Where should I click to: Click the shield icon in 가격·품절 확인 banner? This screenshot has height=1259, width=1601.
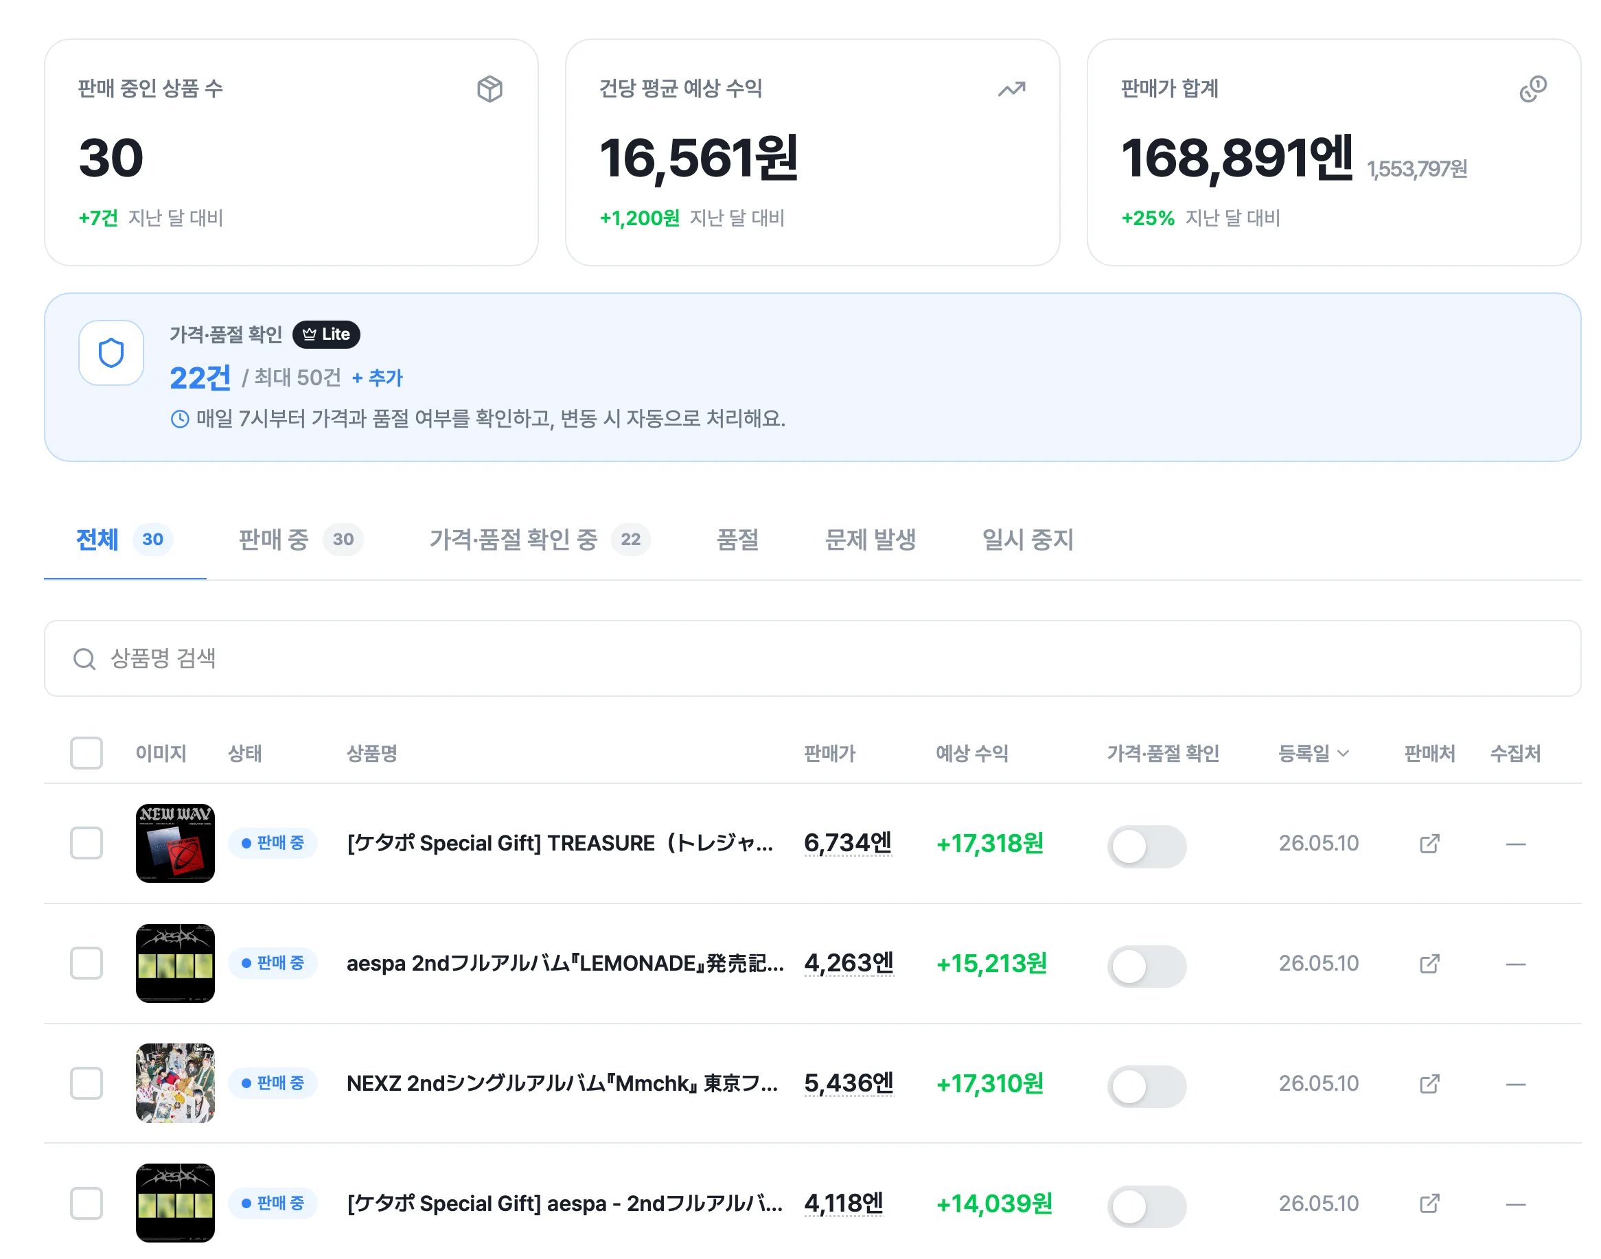pos(111,353)
